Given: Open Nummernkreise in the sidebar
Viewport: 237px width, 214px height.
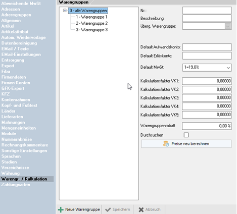Looking at the screenshot, I should (x=17, y=139).
